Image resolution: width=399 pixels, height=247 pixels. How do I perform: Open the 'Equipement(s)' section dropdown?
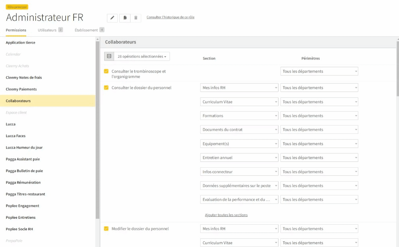pyautogui.click(x=239, y=144)
